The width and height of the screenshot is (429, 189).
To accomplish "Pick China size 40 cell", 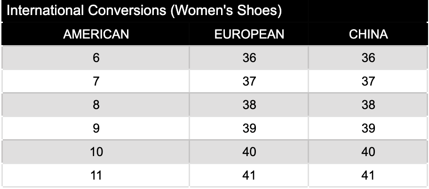I will [368, 152].
